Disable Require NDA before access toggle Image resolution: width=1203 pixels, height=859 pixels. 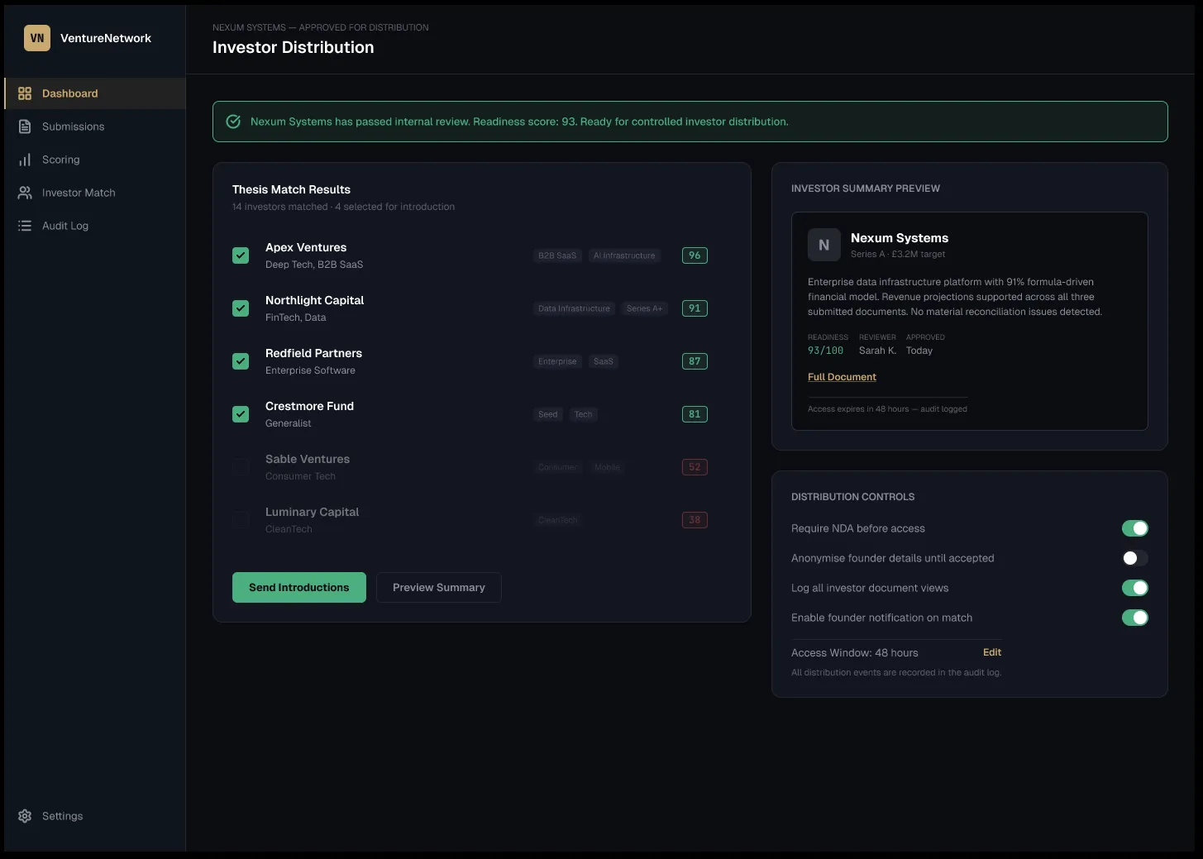pyautogui.click(x=1134, y=528)
